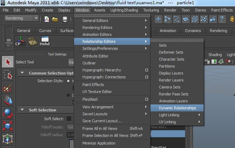Expand the Saved Layouts submenu
Image resolution: width=235 pixels, height=148 pixels.
[112, 114]
